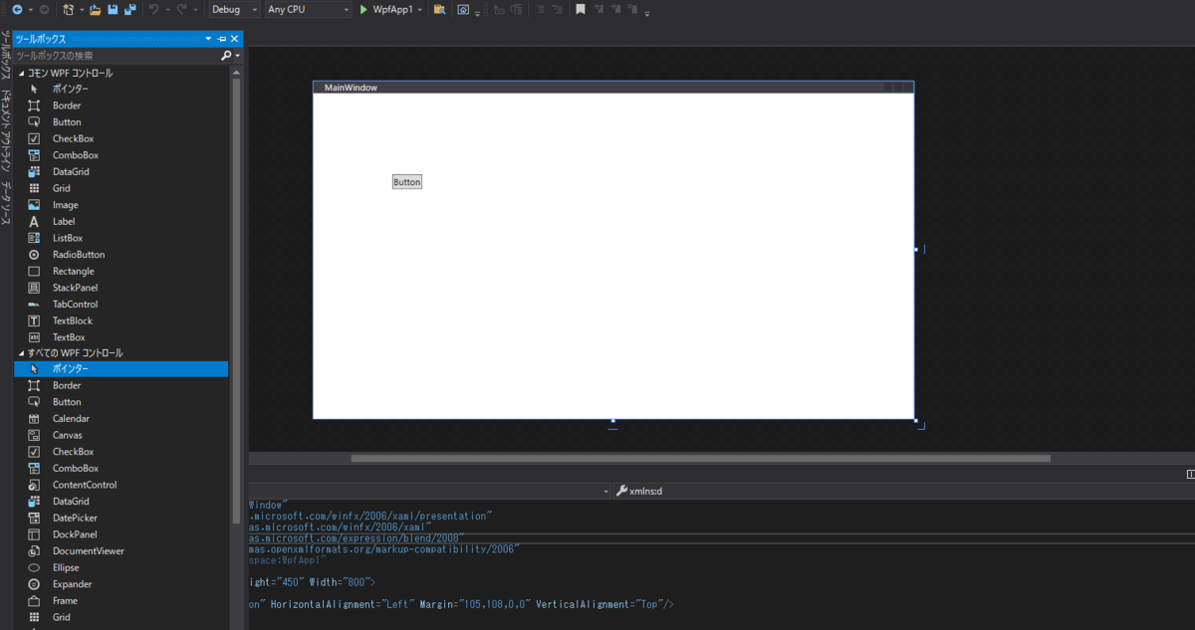Start debugging WpfApp1 with the green arrow
This screenshot has height=630, width=1195.
363,9
